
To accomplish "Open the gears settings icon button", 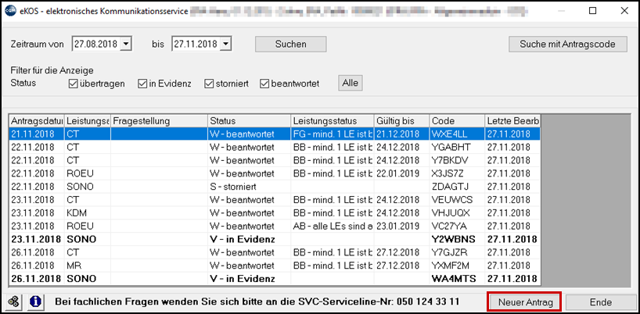I will [13, 302].
